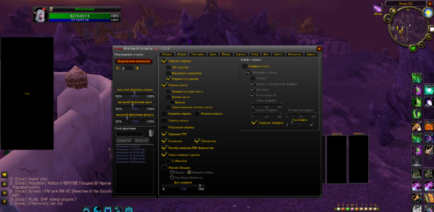The width and height of the screenshot is (434, 212).
Task: Enable Иконка класса checkbox
Action: 197,113
